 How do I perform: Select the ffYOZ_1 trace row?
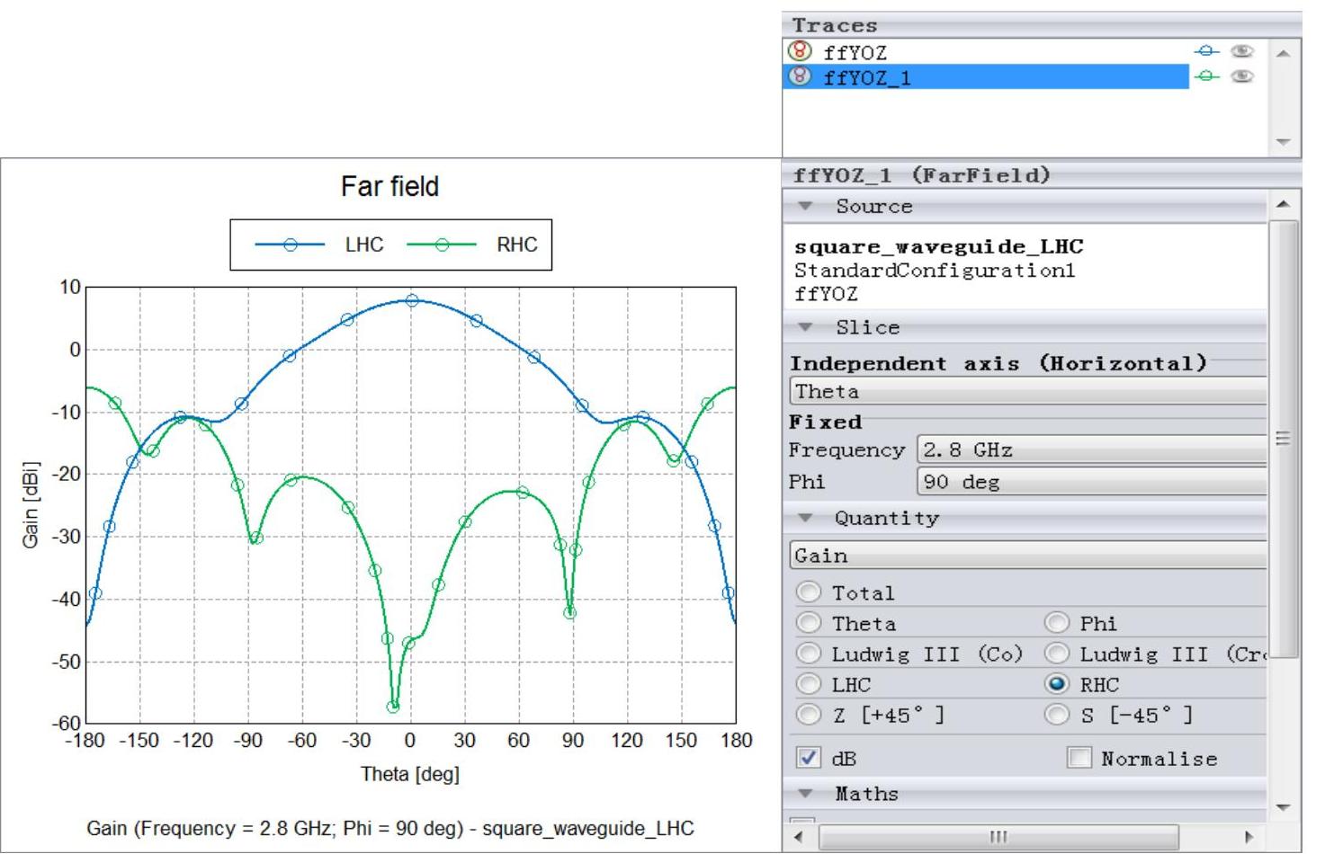986,77
